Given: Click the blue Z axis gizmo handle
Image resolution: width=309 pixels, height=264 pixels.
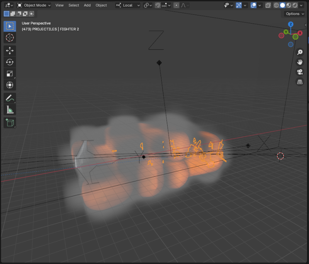Looking at the screenshot, I should [x=291, y=24].
